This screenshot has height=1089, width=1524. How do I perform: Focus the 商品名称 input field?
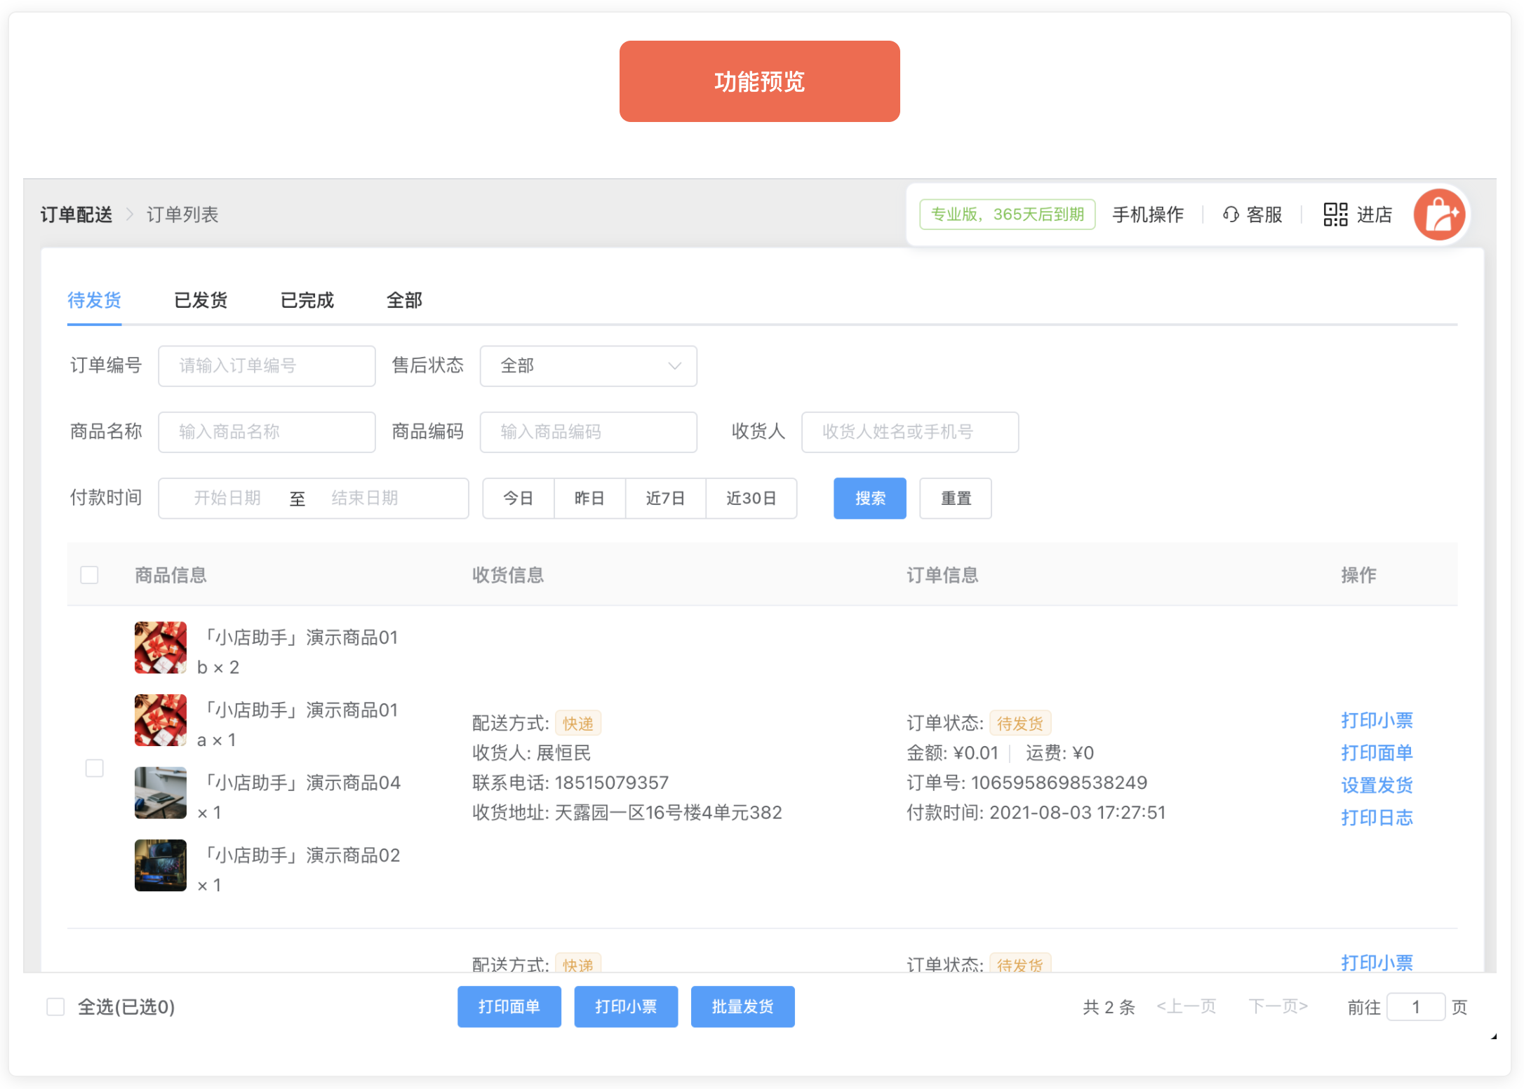click(267, 432)
